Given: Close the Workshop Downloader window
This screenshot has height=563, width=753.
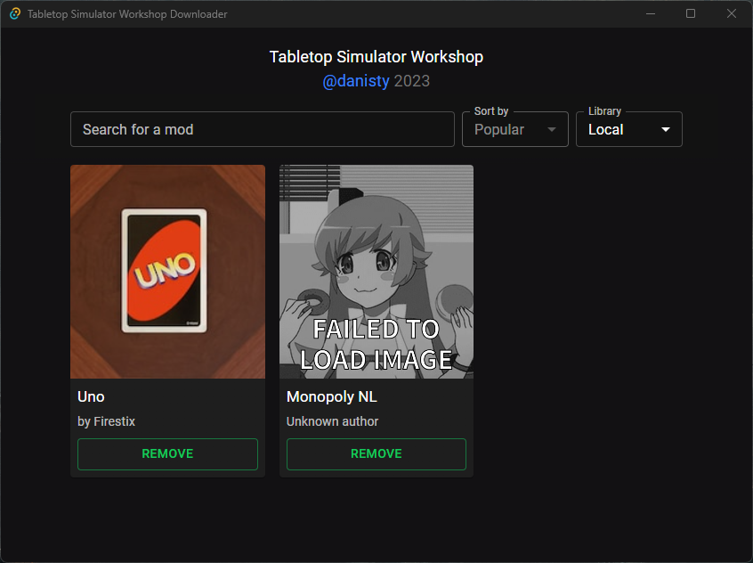Looking at the screenshot, I should click(x=732, y=13).
